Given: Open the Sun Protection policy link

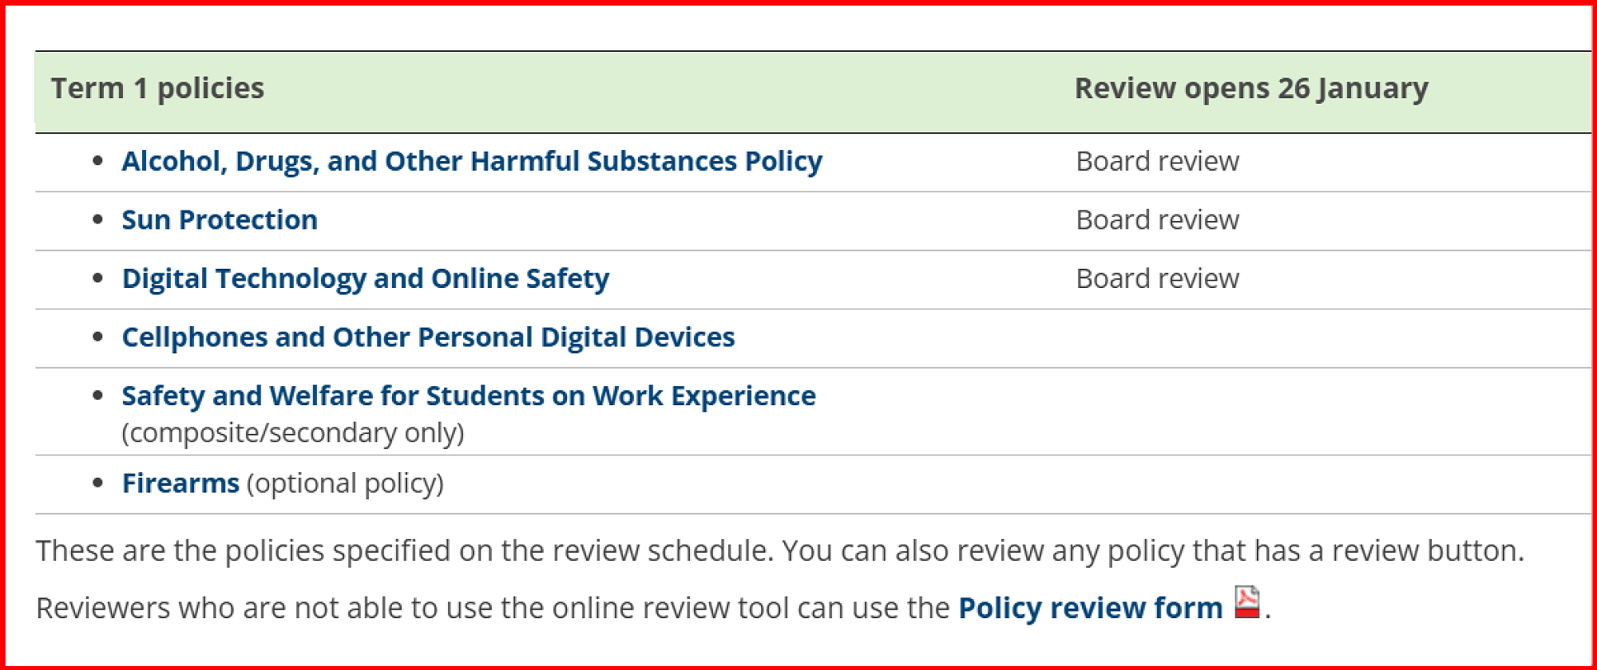Looking at the screenshot, I should [x=220, y=220].
